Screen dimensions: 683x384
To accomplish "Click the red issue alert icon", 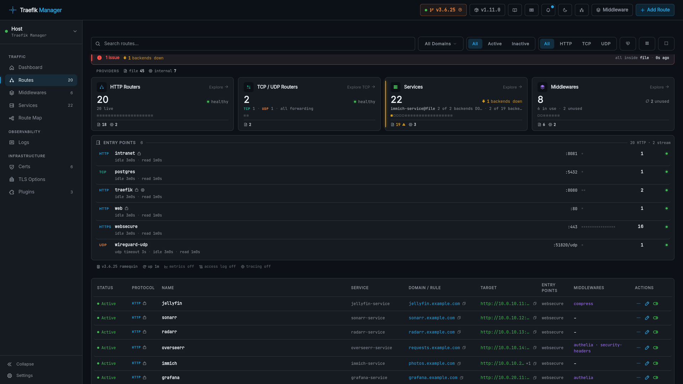I will pos(99,58).
